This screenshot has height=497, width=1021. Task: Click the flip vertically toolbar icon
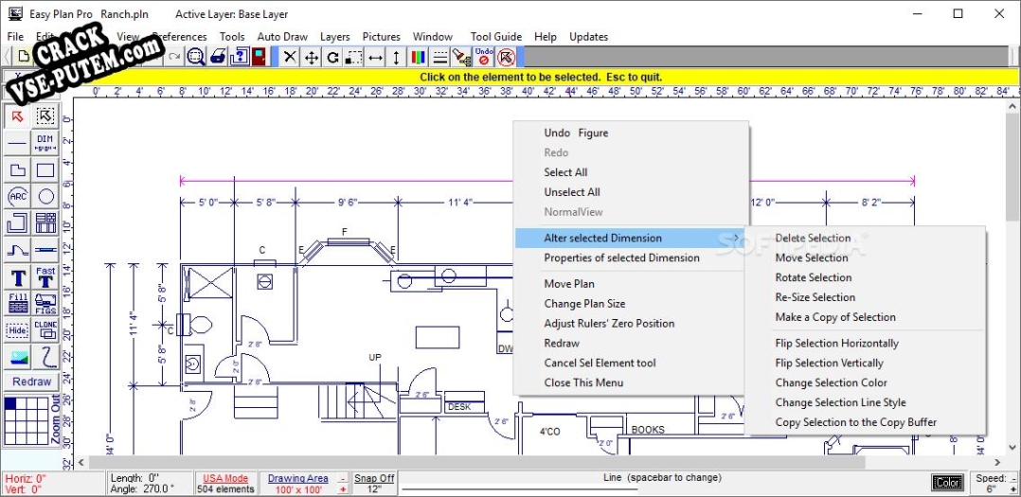(x=396, y=57)
